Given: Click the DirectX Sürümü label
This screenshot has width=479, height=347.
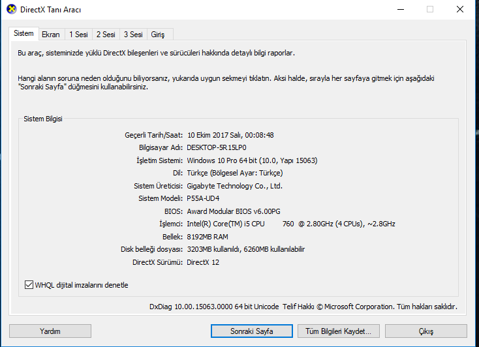Looking at the screenshot, I should [158, 262].
